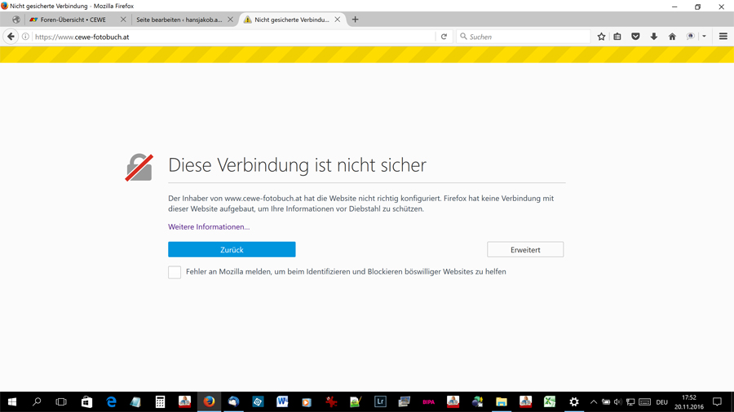Open the Windows Store taskbar icon
This screenshot has width=734, height=412.
86,401
